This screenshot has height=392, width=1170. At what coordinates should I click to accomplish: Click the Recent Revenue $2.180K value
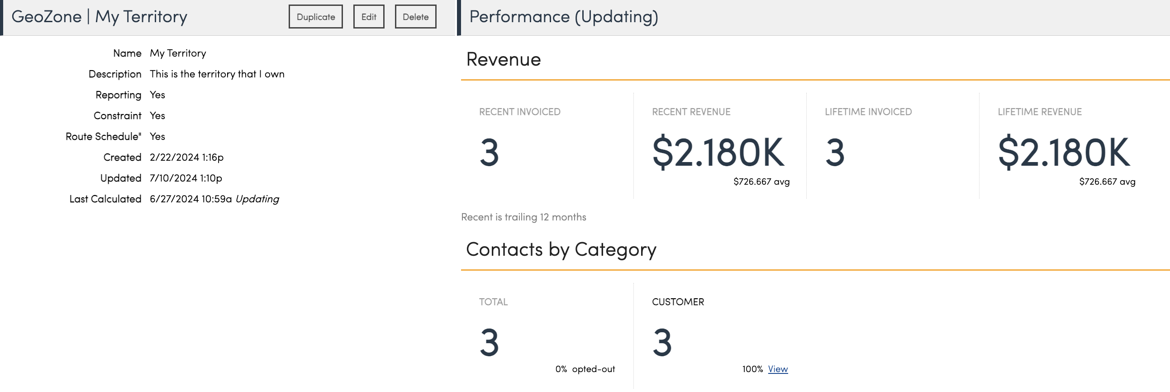718,152
